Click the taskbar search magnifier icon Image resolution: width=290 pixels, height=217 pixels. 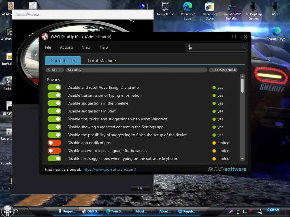(x=16, y=211)
